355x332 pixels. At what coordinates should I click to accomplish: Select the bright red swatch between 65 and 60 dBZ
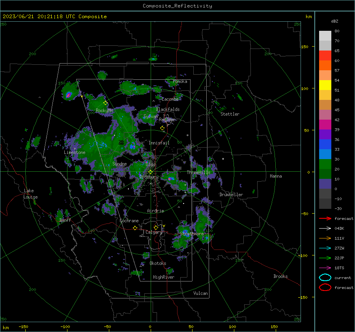coord(325,56)
